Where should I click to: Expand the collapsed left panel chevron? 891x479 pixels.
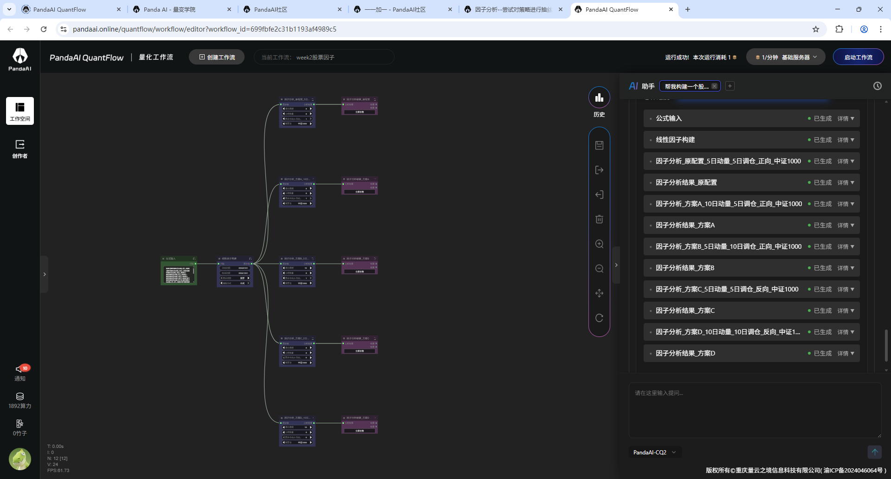coord(45,274)
